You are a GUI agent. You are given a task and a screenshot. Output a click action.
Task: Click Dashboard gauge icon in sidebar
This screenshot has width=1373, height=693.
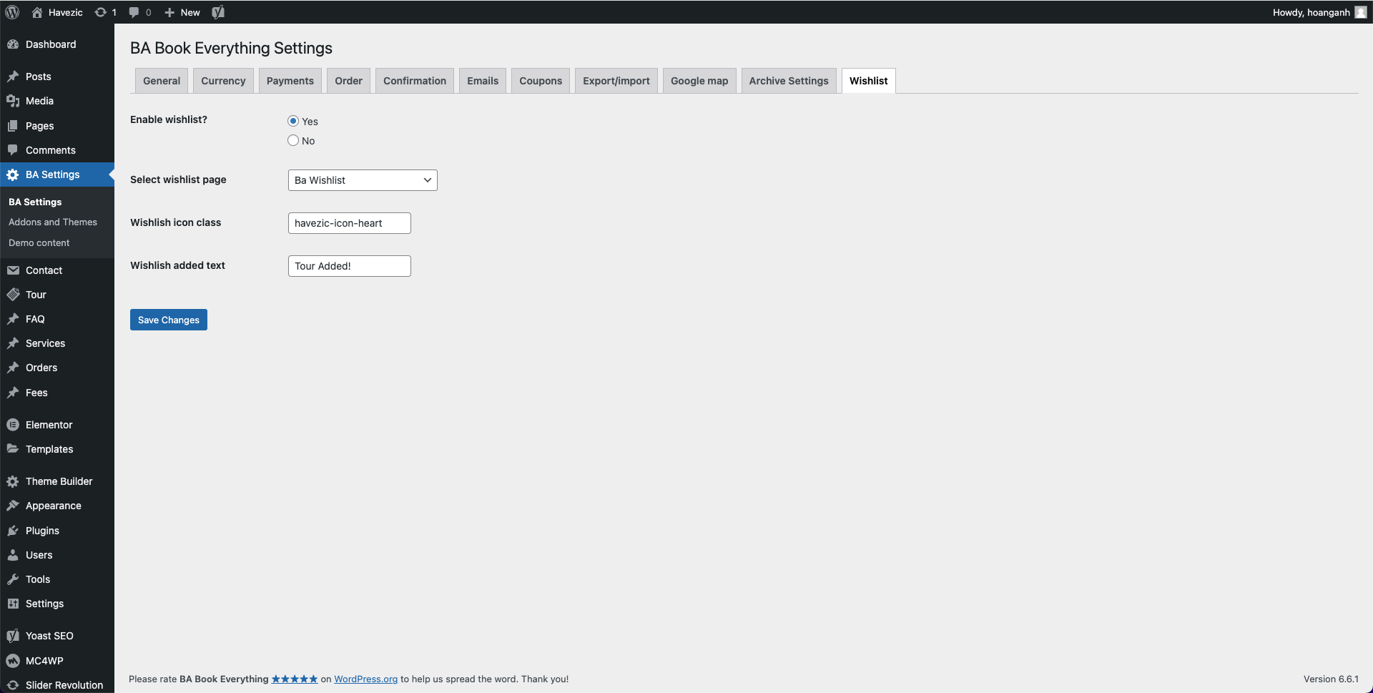tap(13, 44)
